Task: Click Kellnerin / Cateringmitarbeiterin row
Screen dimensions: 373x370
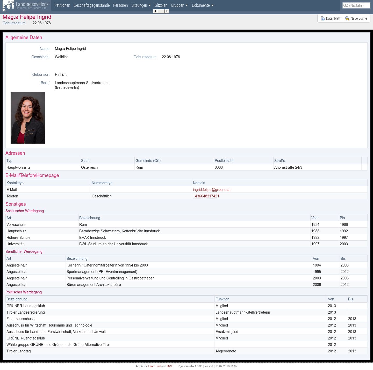Action: (x=187, y=265)
